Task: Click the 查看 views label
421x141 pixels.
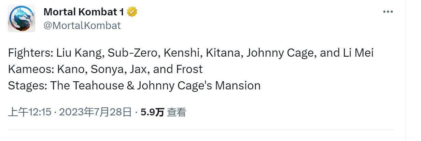Action: 176,112
